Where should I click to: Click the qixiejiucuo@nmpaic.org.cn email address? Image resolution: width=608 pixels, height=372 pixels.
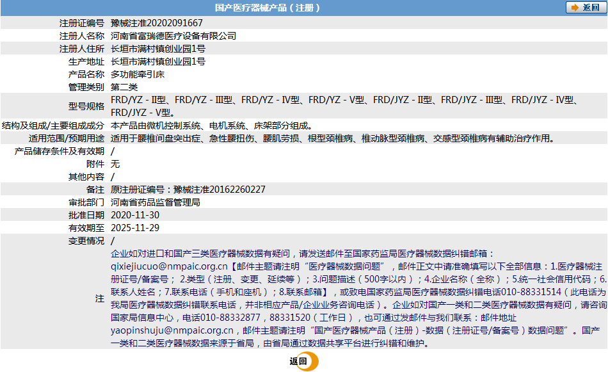169,266
